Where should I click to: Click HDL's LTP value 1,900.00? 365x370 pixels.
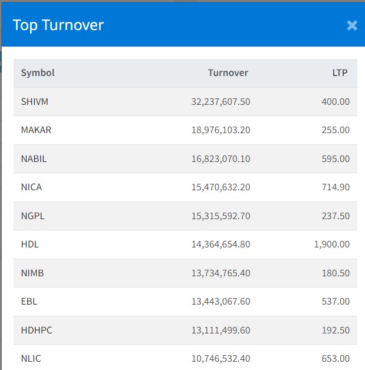point(331,245)
